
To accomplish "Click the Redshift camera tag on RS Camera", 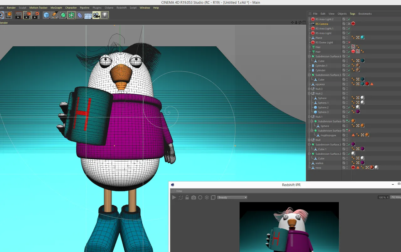I will pyautogui.click(x=353, y=24).
